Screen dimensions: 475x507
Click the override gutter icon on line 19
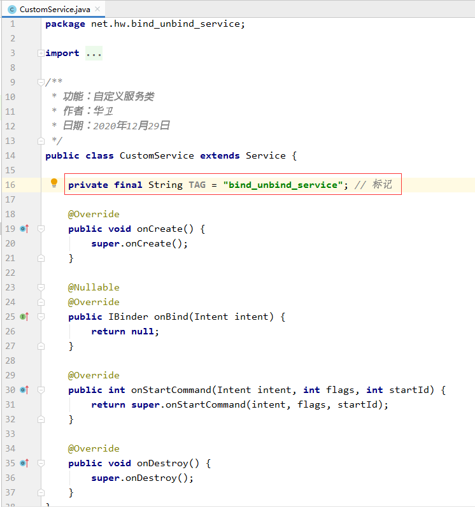tap(24, 229)
